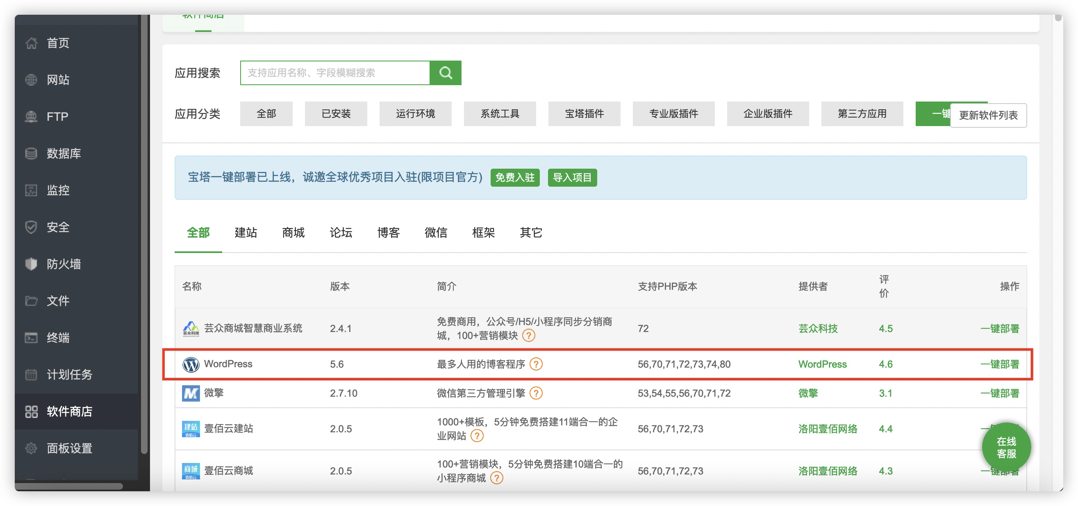Open the 在线客服 floating chat button
Viewport: 1078px width, 506px height.
coord(1006,447)
